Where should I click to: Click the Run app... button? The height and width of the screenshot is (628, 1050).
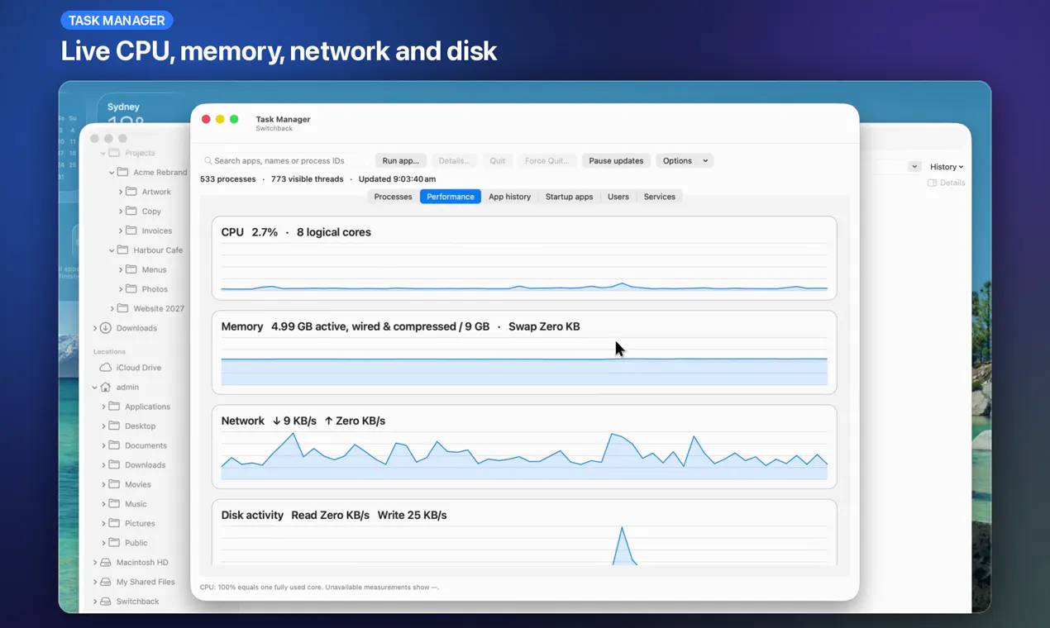pos(400,161)
